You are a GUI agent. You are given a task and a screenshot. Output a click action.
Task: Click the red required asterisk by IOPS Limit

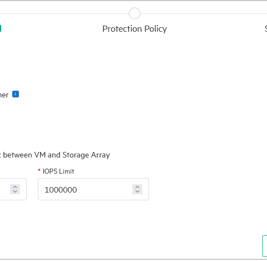(39, 170)
